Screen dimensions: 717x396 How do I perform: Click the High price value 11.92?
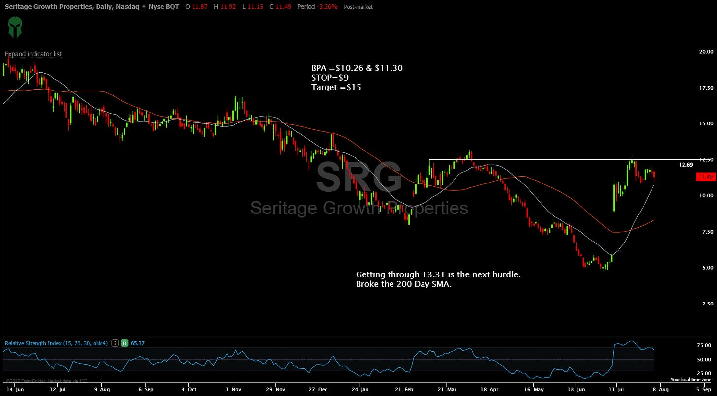(228, 7)
